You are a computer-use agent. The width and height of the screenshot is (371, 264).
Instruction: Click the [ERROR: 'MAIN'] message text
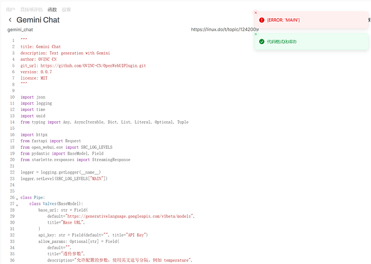283,20
